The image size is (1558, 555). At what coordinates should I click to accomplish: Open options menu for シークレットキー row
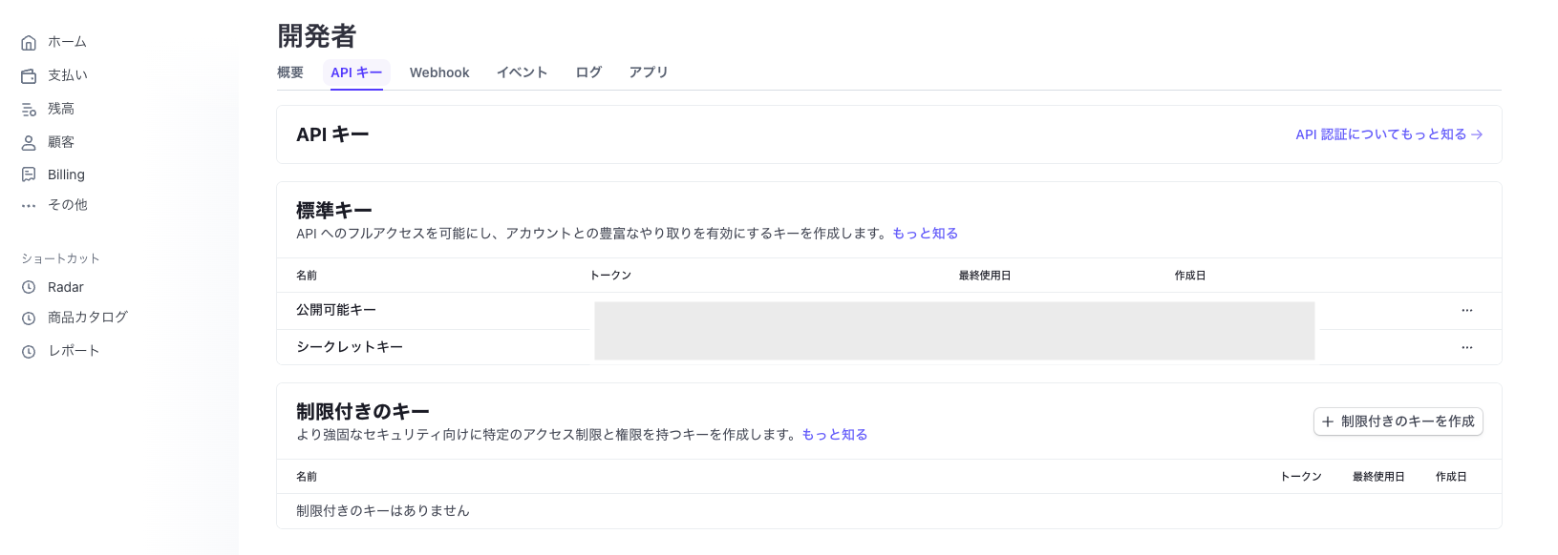coord(1466,347)
